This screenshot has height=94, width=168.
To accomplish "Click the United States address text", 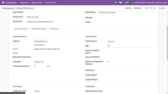I will click(x=39, y=45).
